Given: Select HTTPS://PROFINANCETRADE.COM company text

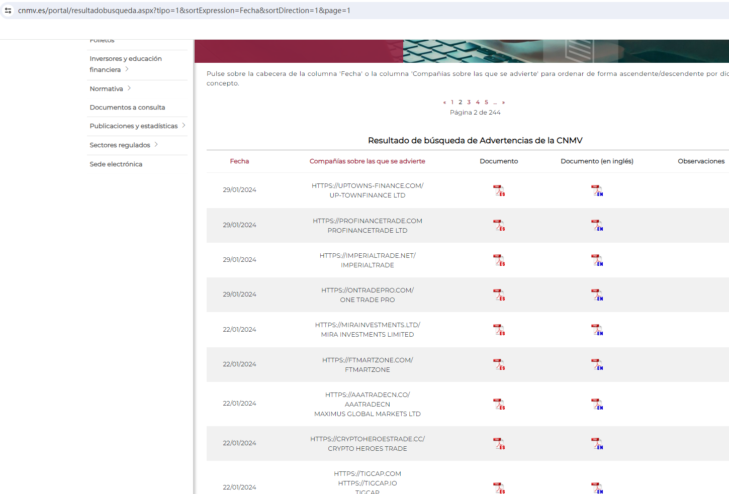Looking at the screenshot, I should (x=368, y=221).
